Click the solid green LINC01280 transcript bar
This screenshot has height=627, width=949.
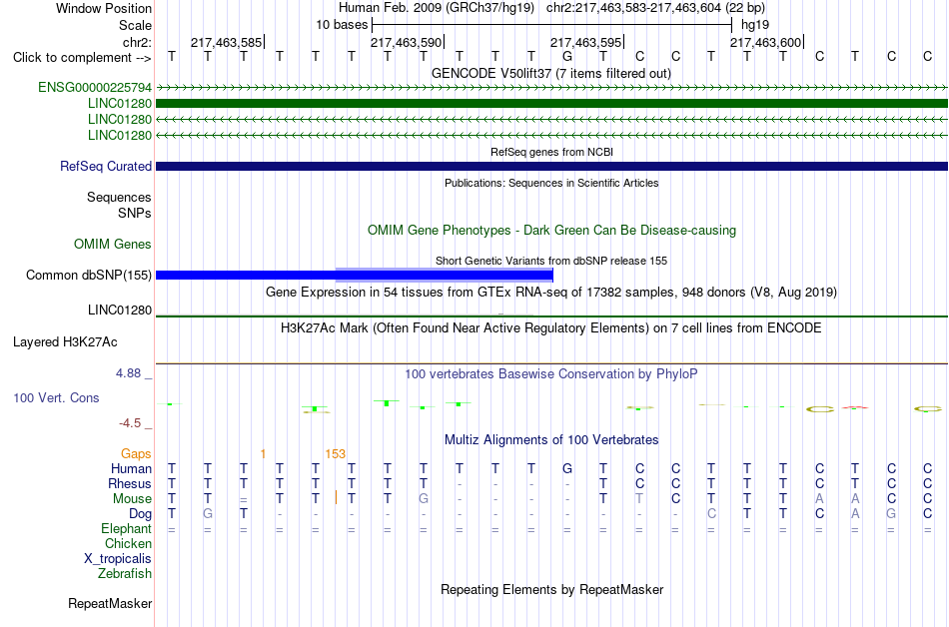point(551,104)
